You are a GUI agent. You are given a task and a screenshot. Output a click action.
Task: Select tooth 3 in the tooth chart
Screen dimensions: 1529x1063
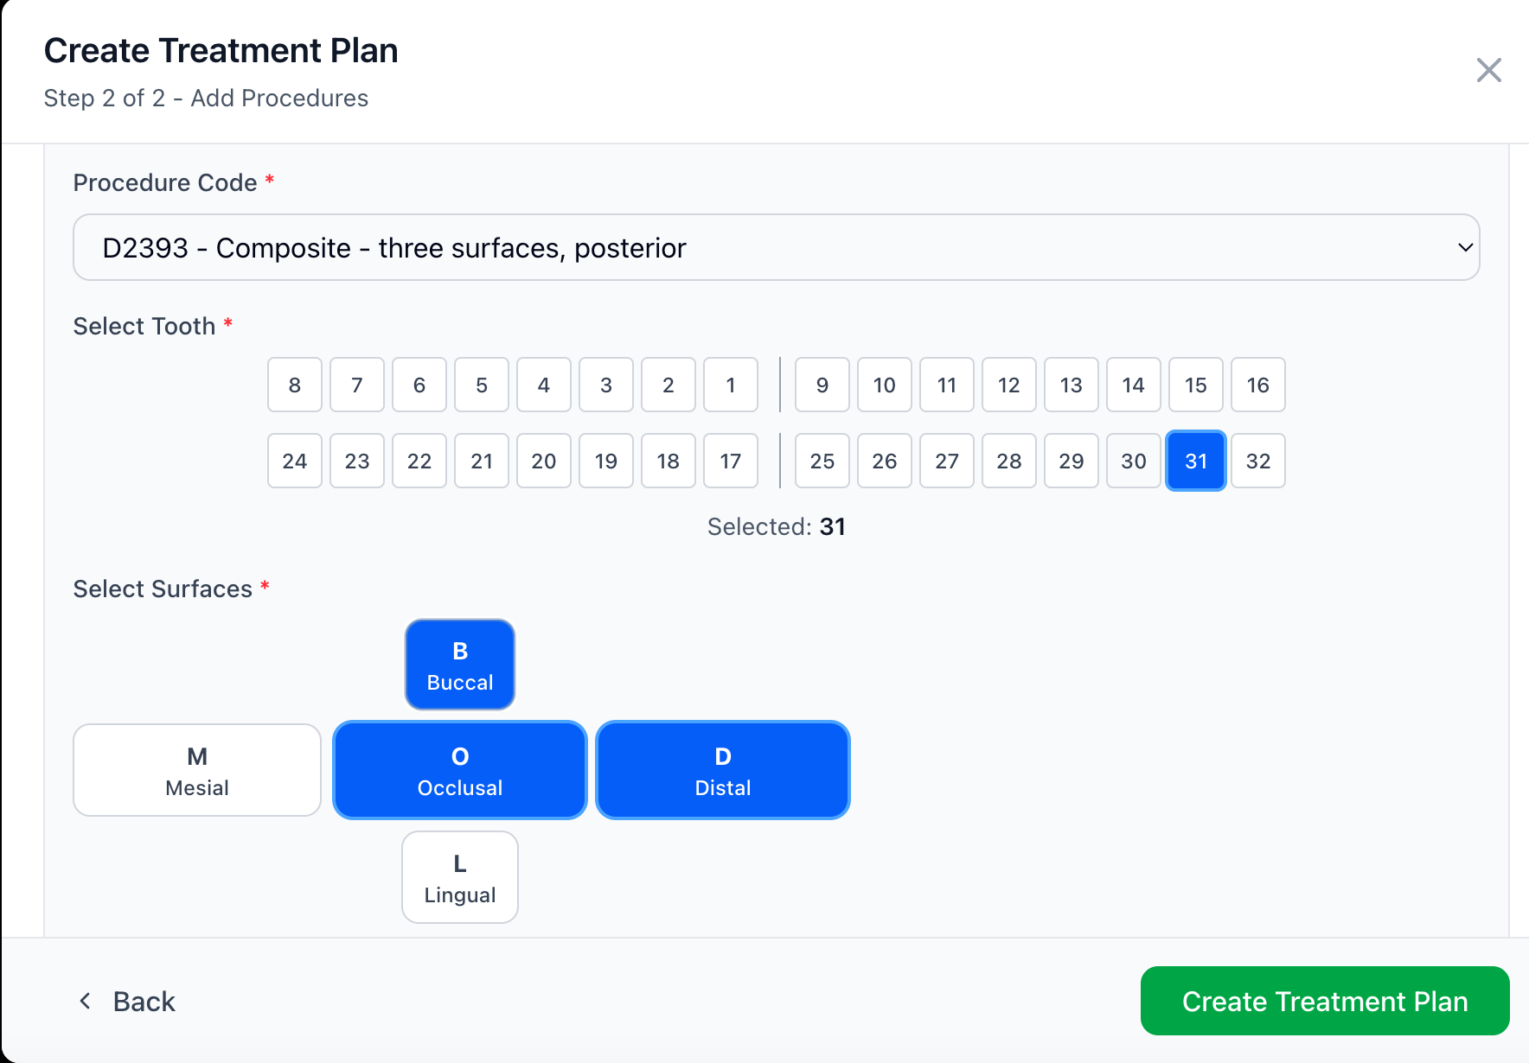pos(606,385)
